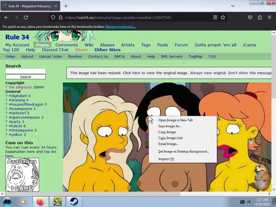Open the #houseofthedragon tag
Image resolution: width=276 pixels, height=207 pixels.
point(26,104)
